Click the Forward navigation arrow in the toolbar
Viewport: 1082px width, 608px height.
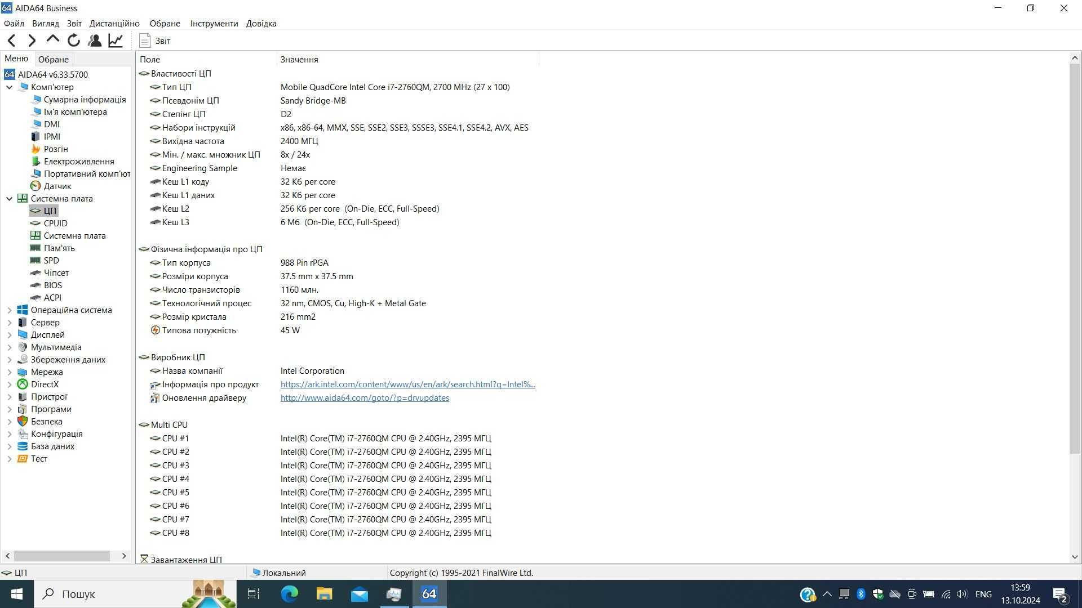pos(32,41)
